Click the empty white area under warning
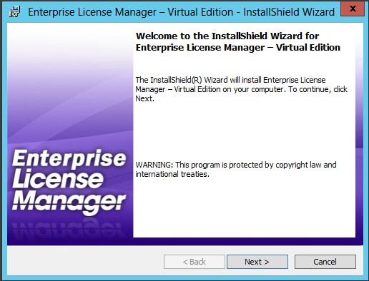This screenshot has height=281, width=369. click(244, 208)
